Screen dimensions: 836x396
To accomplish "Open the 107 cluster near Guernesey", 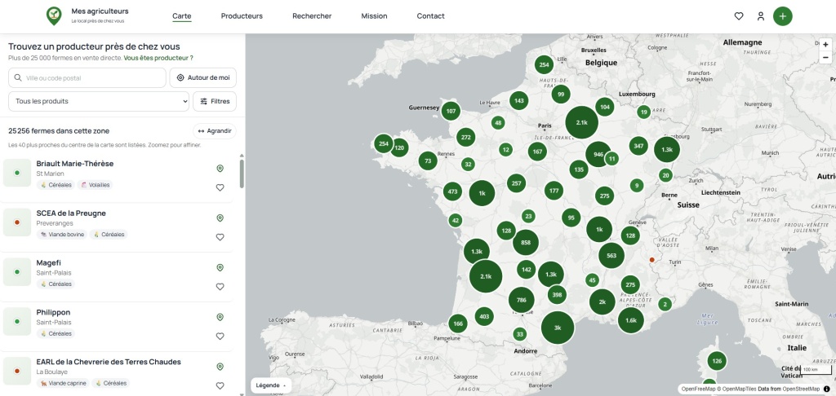I will (x=451, y=112).
